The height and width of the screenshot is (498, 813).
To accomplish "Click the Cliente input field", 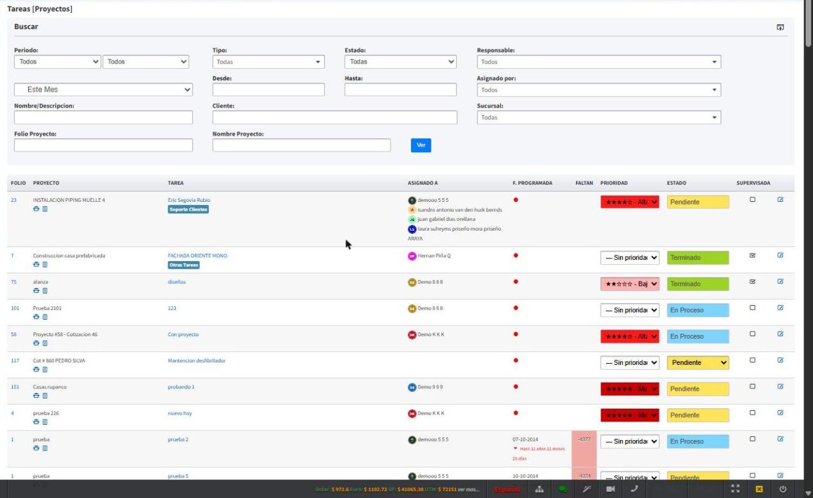I will [335, 117].
